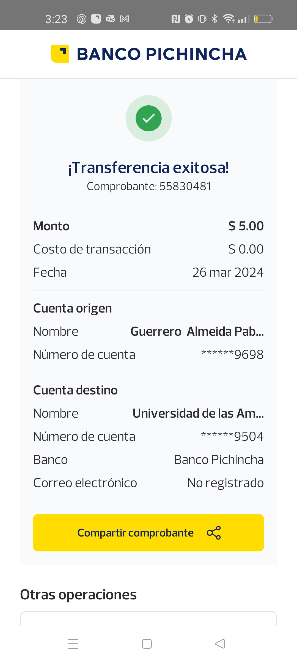This screenshot has width=297, height=662.
Task: Tap the Gmail notification icon in status bar
Action: point(125,19)
